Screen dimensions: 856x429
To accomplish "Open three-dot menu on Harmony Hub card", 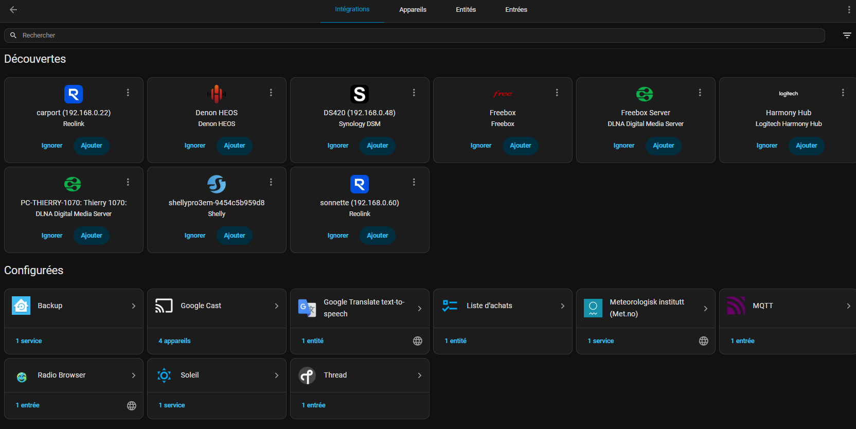I will [x=843, y=93].
